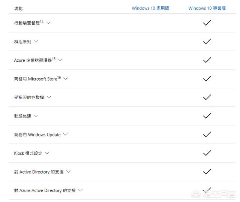
Task: Expand 商務用 Microsoft Store details chevron
Action: click(x=66, y=78)
